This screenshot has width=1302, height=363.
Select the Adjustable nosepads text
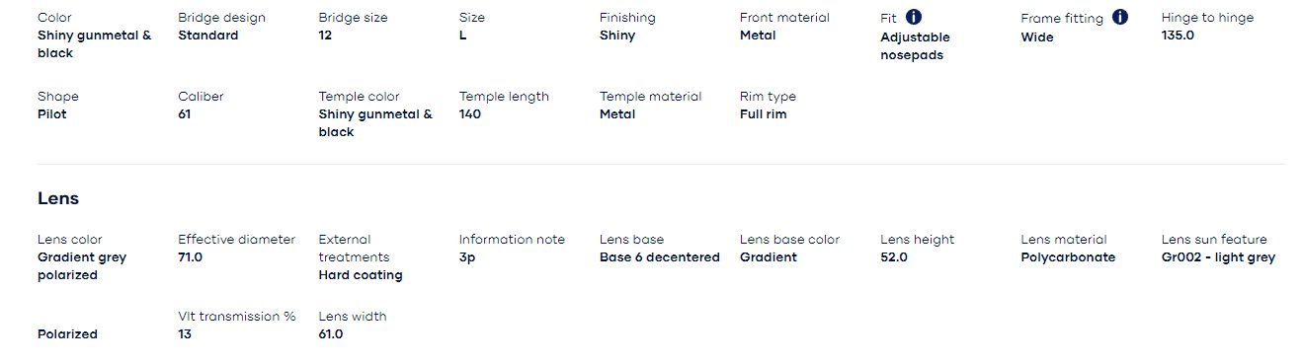pos(915,46)
